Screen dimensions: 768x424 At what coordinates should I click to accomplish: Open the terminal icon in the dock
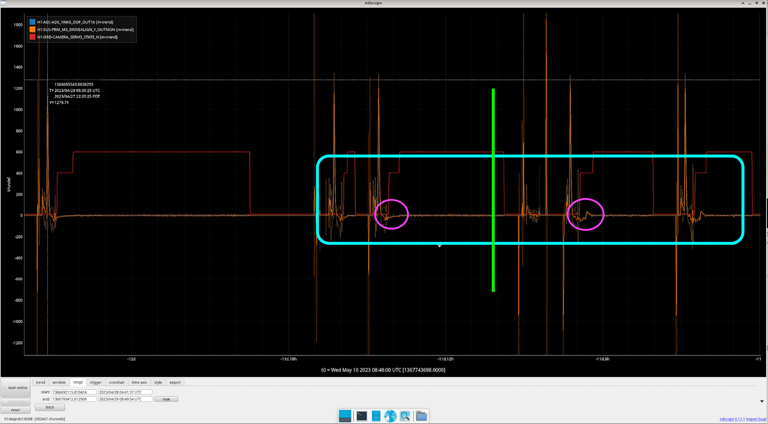click(x=361, y=416)
